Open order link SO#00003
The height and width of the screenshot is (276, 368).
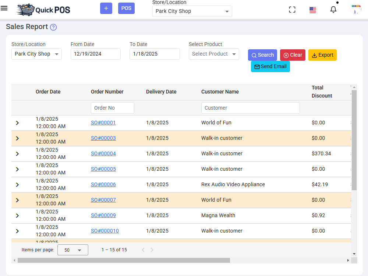[x=103, y=138]
